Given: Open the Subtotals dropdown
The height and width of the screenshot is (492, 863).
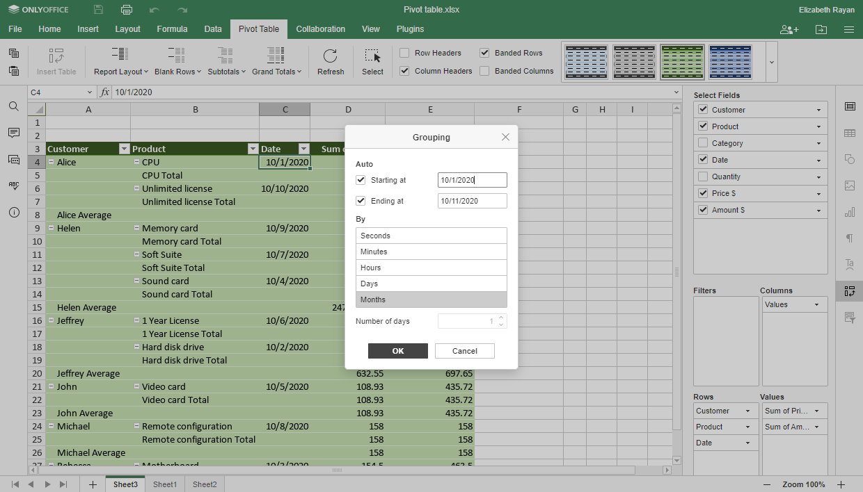Looking at the screenshot, I should (x=226, y=62).
